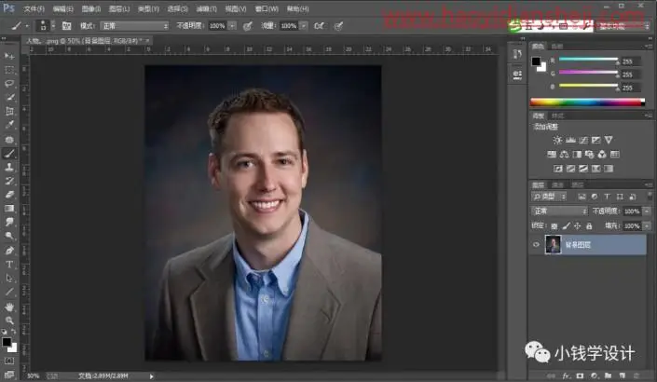Select the Horizontal Type tool
657x382 pixels.
point(9,265)
